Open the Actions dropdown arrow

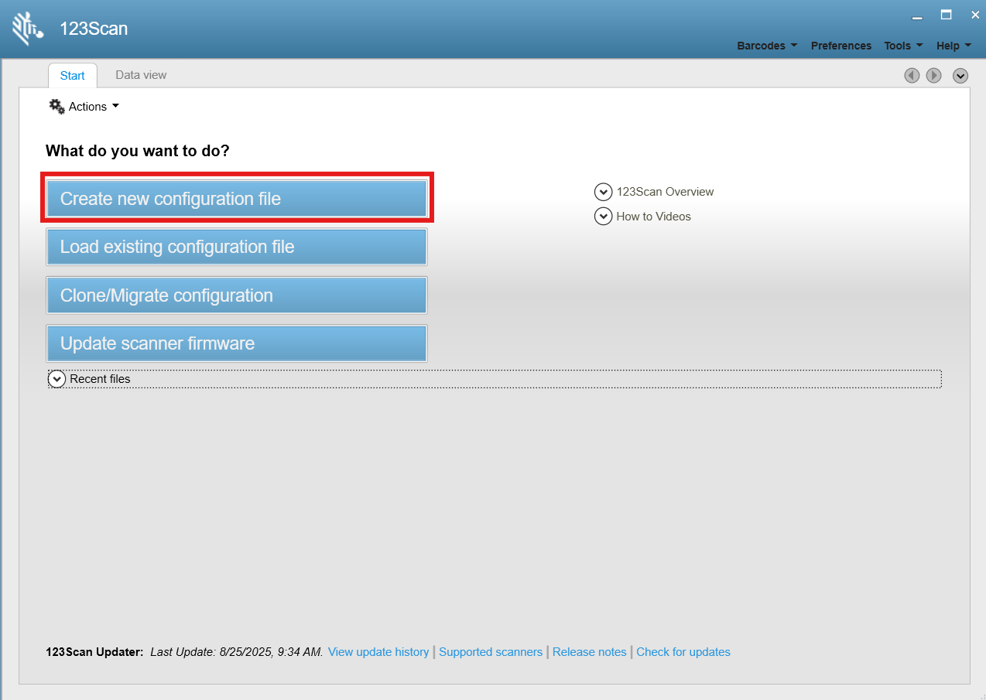115,106
